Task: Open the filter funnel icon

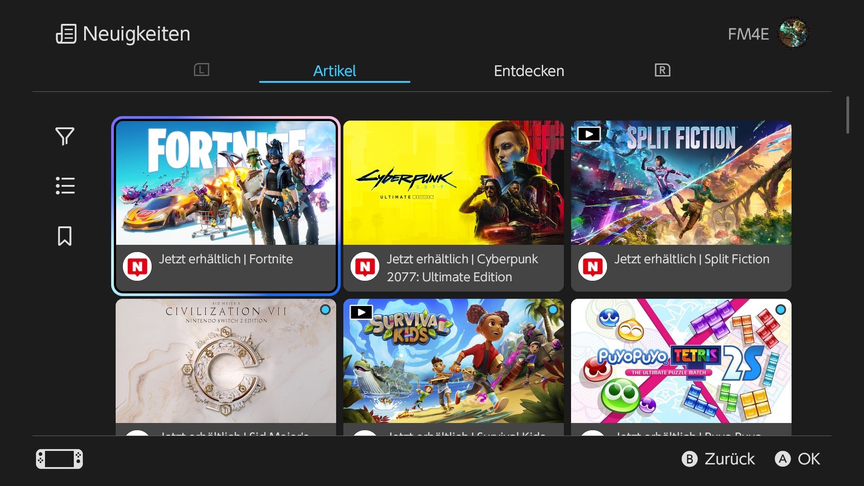Action: (x=65, y=136)
